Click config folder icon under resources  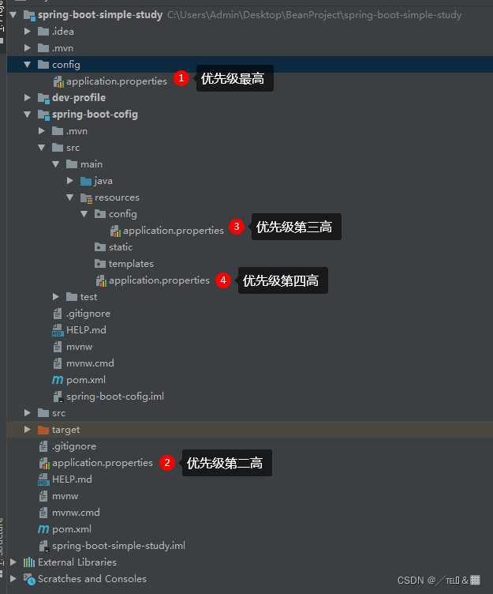[x=100, y=214]
